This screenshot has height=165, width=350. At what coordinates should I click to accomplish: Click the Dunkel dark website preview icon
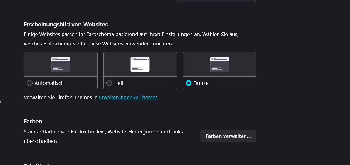(x=219, y=64)
